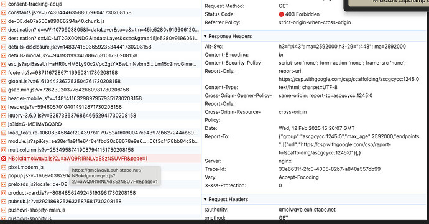The width and height of the screenshot is (429, 224).
Task: Click the gmolwqvb.euh.stape.net authority value
Action: pos(307,210)
